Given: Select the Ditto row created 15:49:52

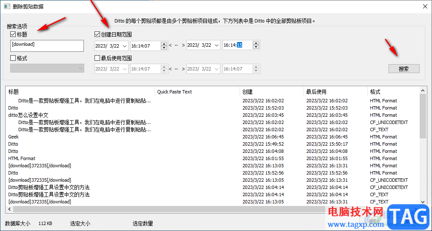Looking at the screenshot, I should tap(212, 144).
